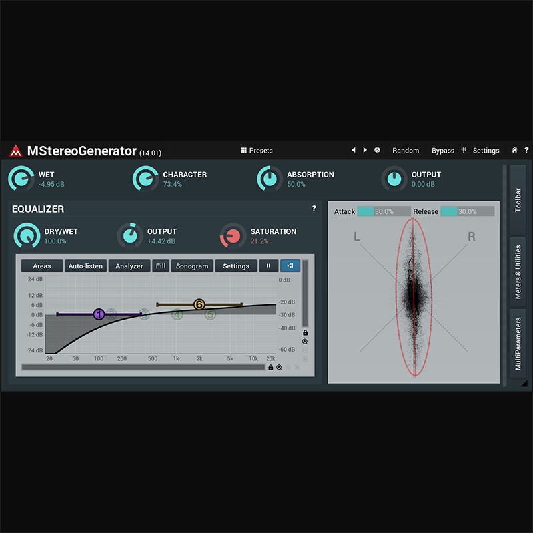Pause the analyzer display
The image size is (533, 533).
coord(268,266)
